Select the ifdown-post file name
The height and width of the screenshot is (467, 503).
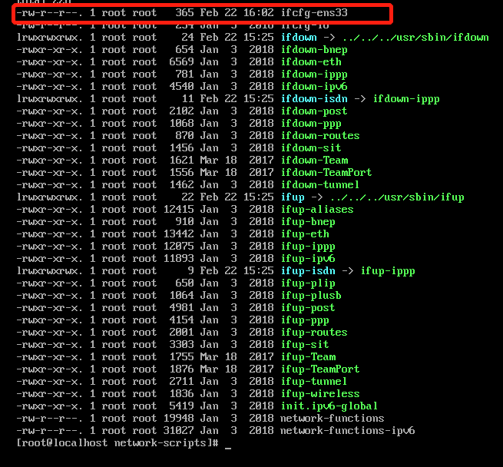pyautogui.click(x=314, y=111)
